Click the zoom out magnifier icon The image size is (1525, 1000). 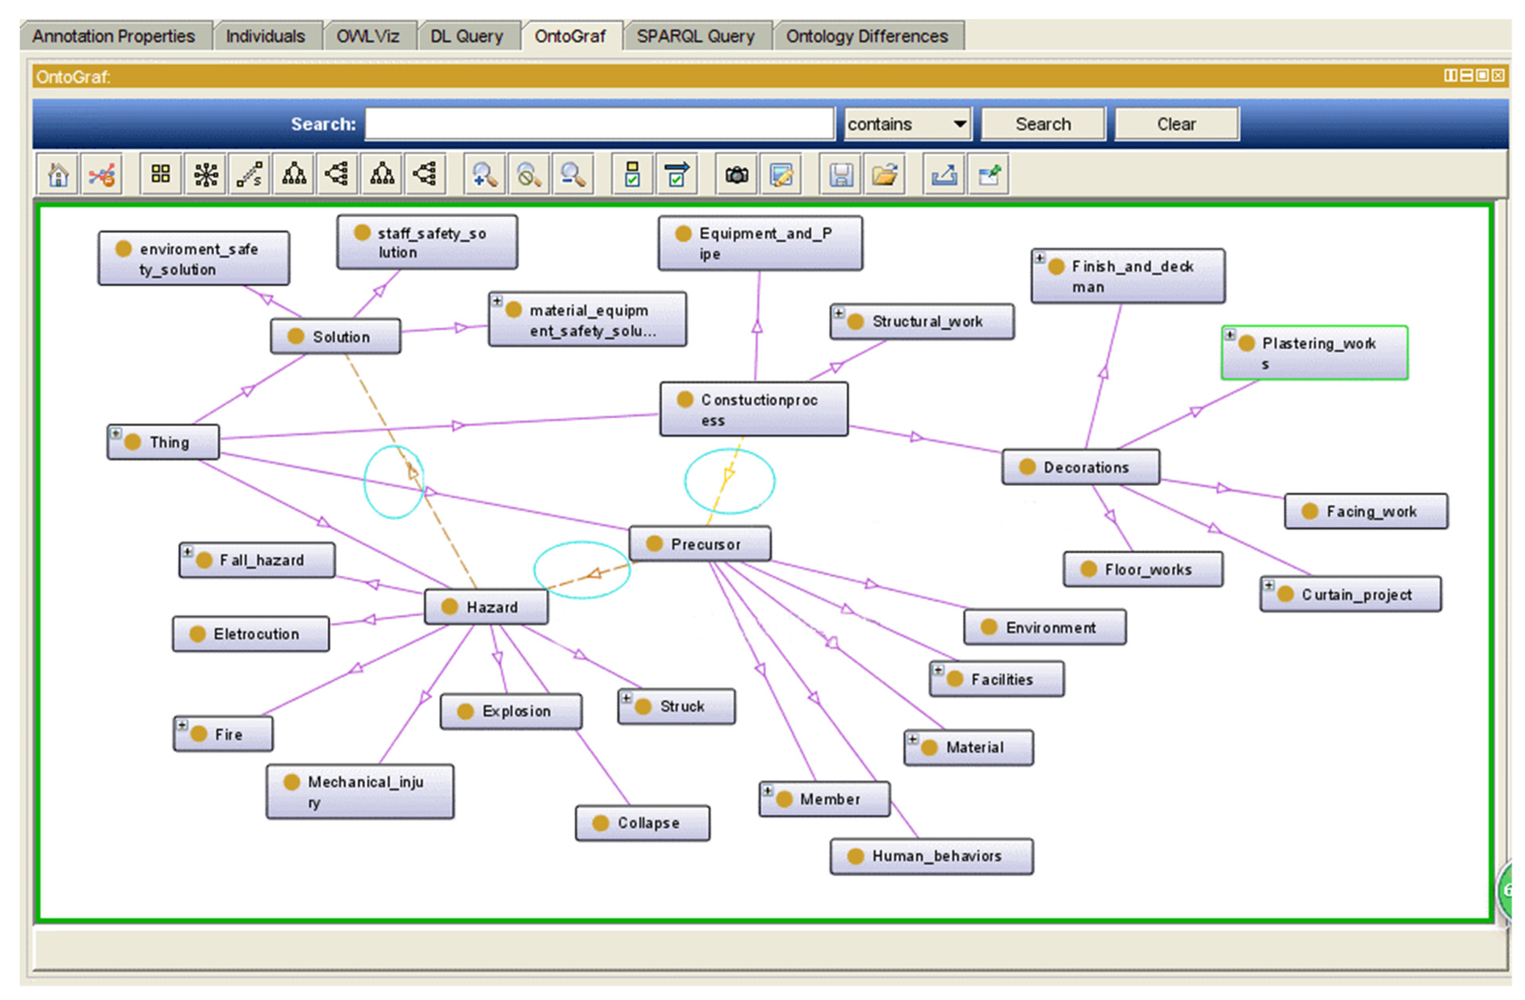tap(573, 174)
